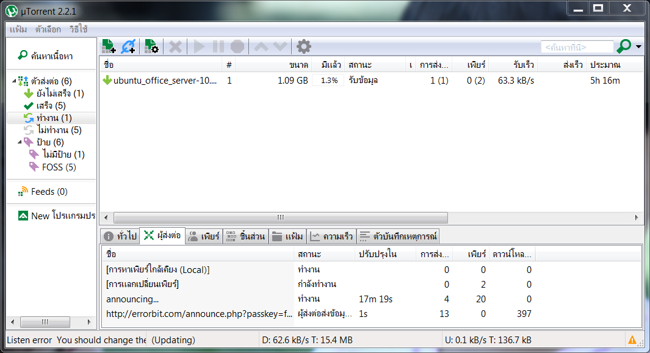Collapse the ป้าย (6) labels node
This screenshot has width=650, height=353.
click(20, 142)
